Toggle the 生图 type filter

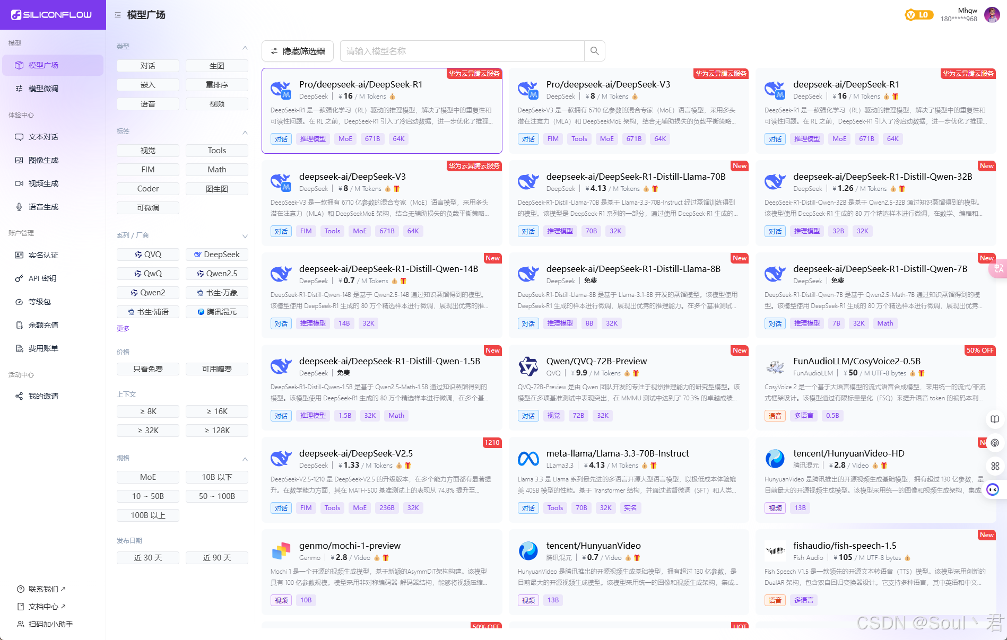[x=217, y=66]
